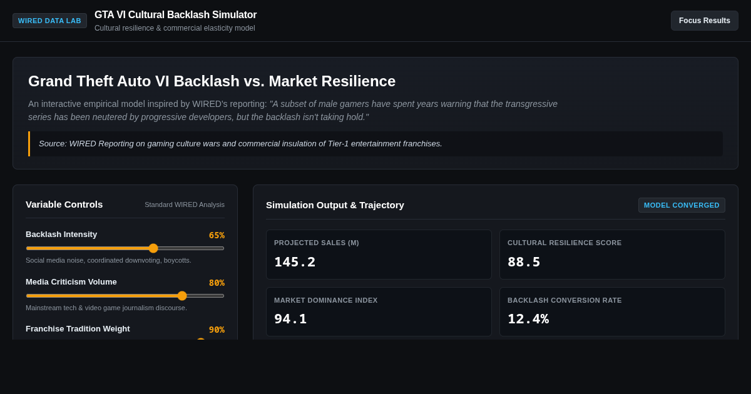Click the Backlash Intensity label
The width and height of the screenshot is (751, 394).
[61, 235]
